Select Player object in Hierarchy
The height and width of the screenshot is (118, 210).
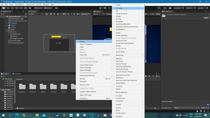coord(13,25)
